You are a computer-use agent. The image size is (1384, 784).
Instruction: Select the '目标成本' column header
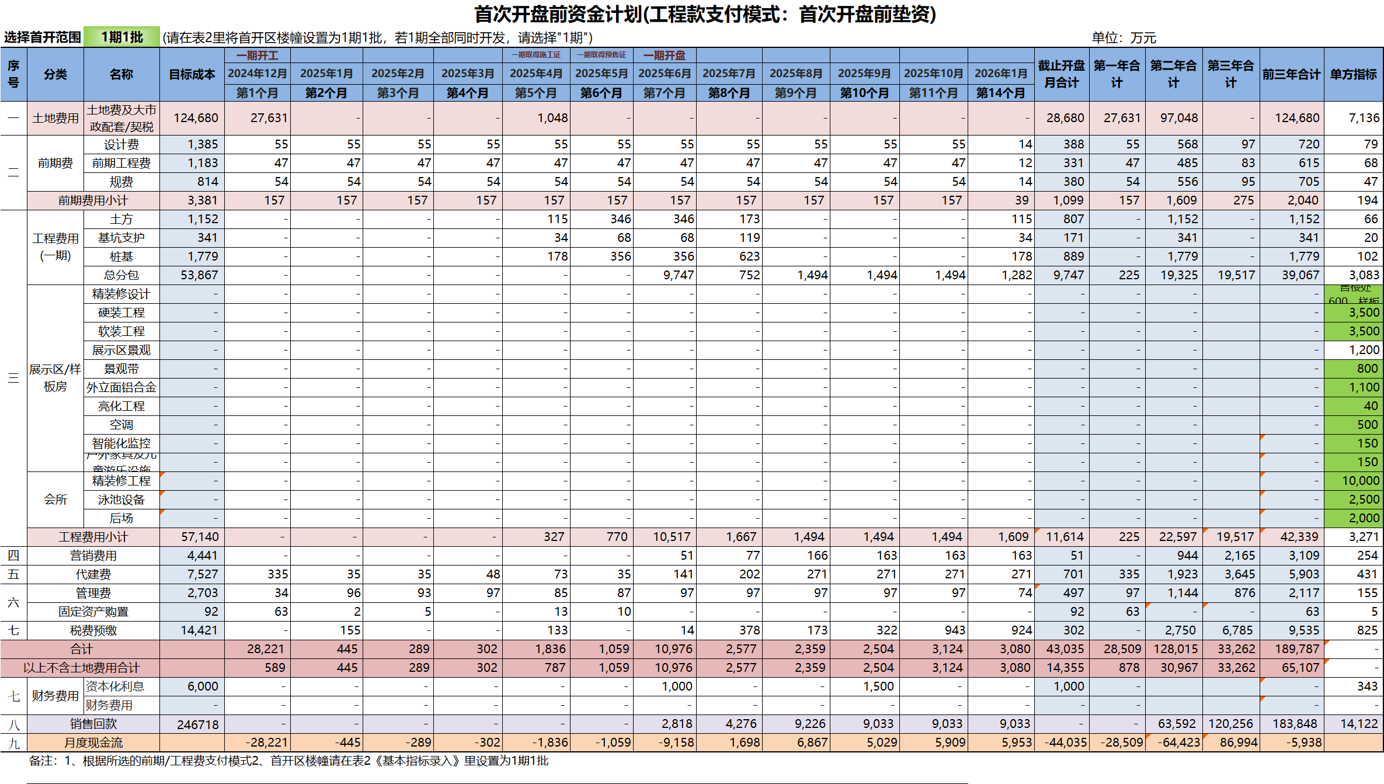click(192, 74)
